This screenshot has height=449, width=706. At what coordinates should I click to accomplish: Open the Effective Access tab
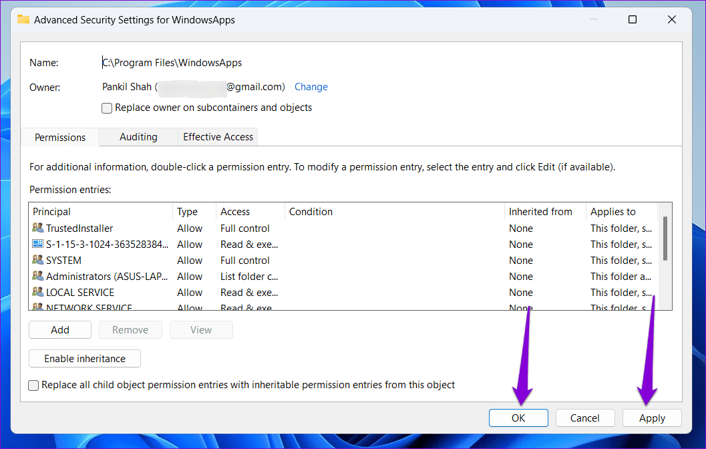218,137
